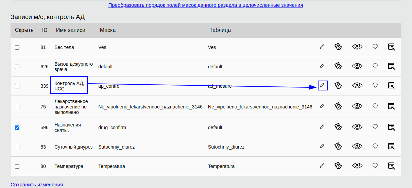This screenshot has height=188, width=412.
Task: Click the pencil icon in Назначения сняты row
Action: pos(322,127)
